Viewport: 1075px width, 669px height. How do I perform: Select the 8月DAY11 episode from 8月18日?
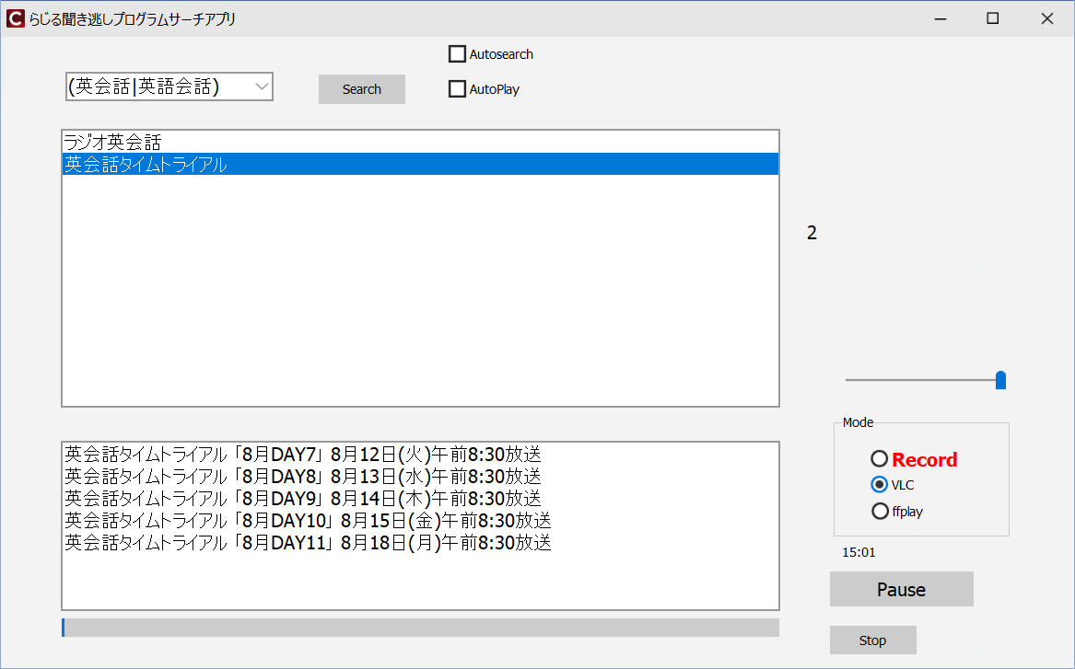click(308, 543)
